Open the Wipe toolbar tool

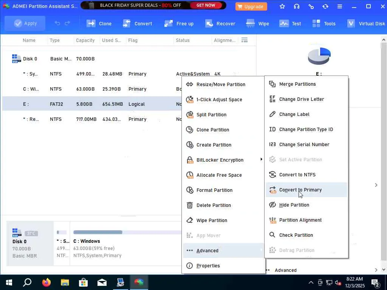pyautogui.click(x=257, y=24)
